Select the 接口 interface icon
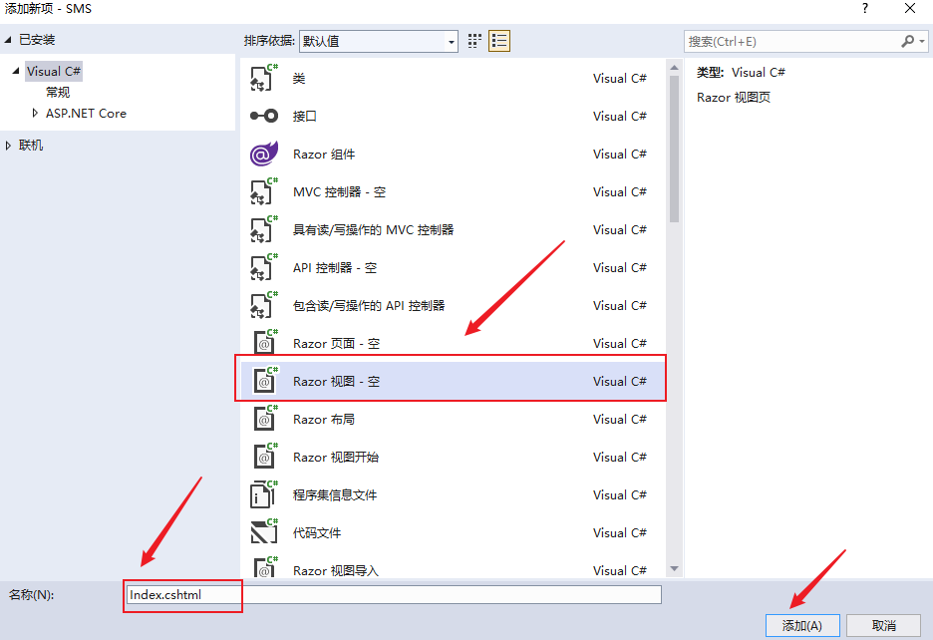 (264, 116)
